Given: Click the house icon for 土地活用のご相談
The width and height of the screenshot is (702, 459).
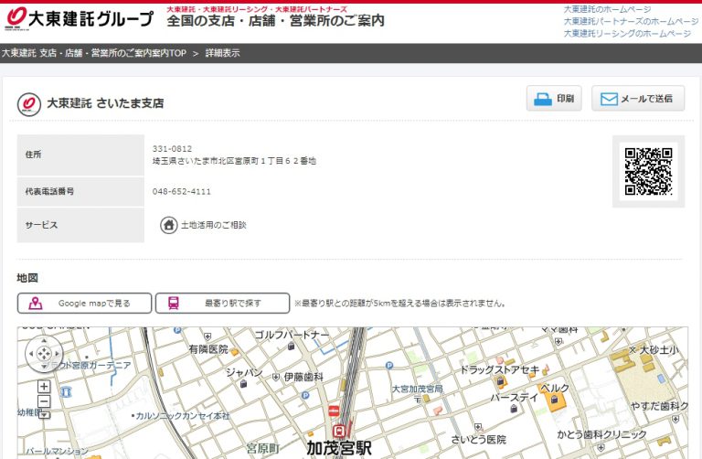Looking at the screenshot, I should pos(169,225).
